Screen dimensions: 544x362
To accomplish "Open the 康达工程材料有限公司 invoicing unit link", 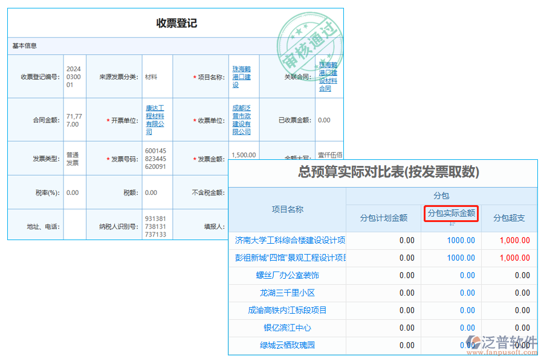I will pyautogui.click(x=155, y=119).
